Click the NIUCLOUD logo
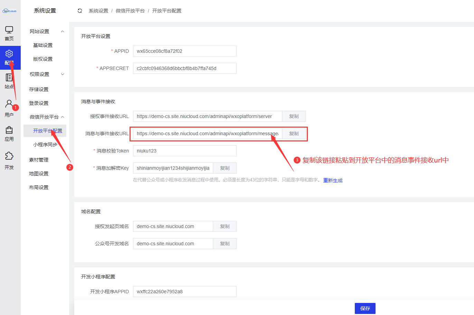Image resolution: width=474 pixels, height=315 pixels. (9, 11)
